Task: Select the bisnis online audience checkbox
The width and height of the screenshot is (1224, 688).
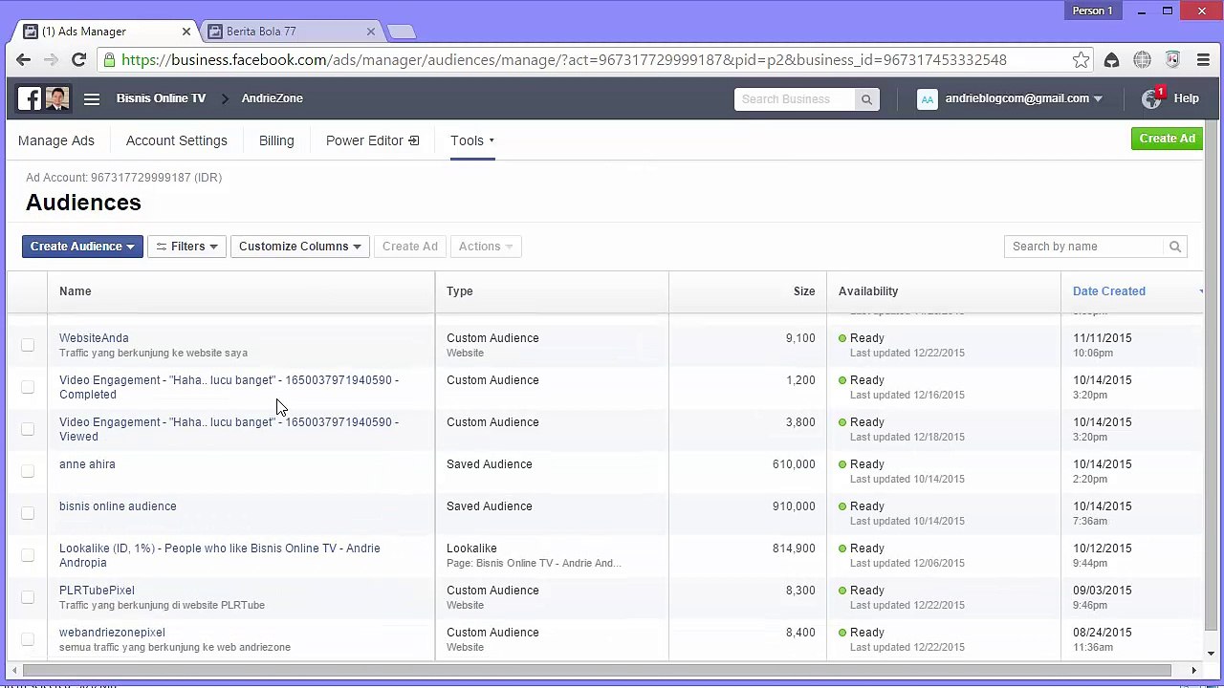Action: [x=28, y=513]
